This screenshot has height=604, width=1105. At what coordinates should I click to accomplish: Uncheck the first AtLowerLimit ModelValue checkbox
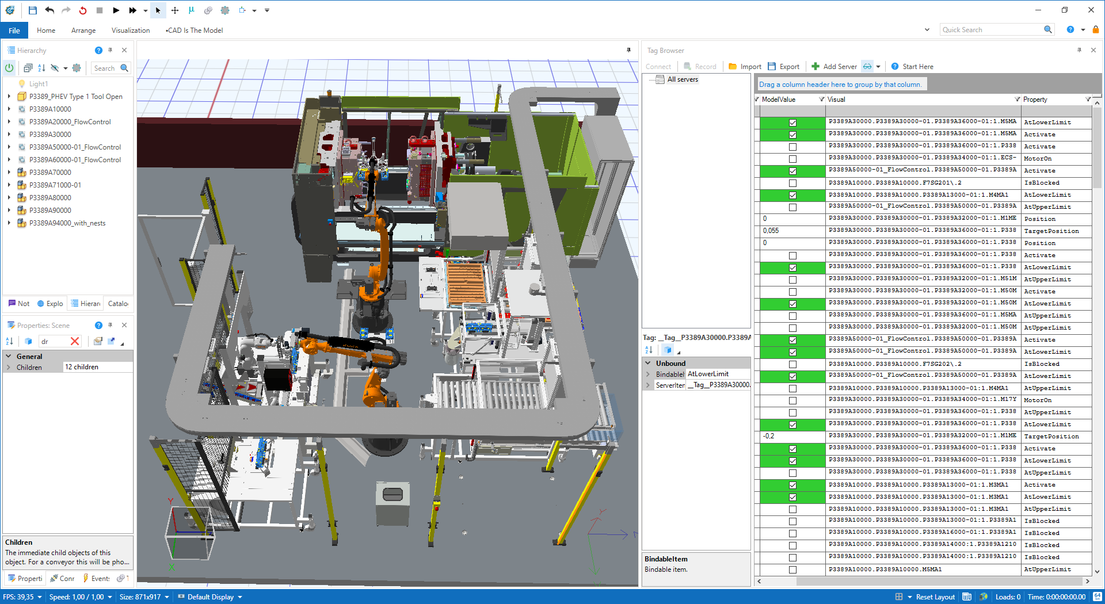pyautogui.click(x=792, y=123)
